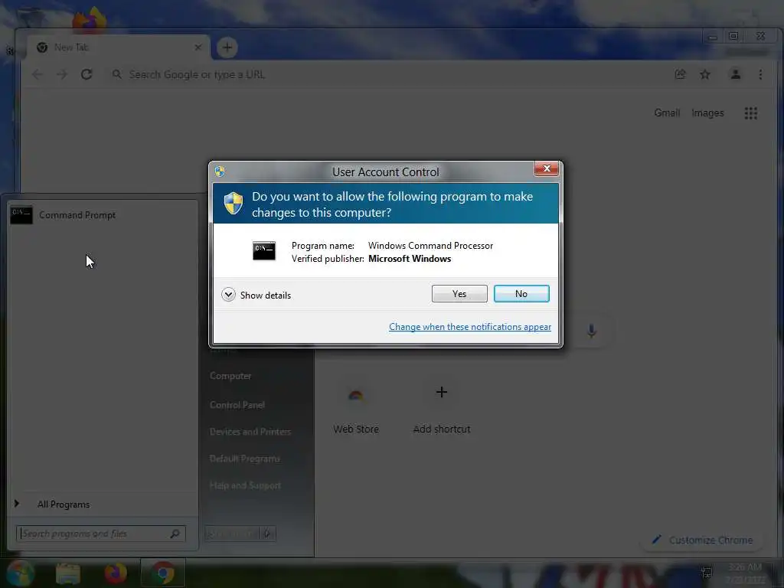784x588 pixels.
Task: Close the User Account Control dialog
Action: click(546, 169)
